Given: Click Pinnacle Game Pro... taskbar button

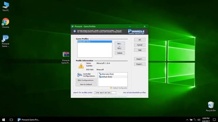Looking at the screenshot, I should 29,120.
